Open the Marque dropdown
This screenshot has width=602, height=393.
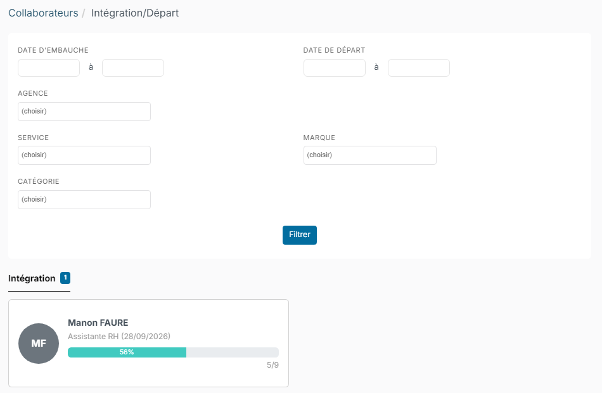369,155
